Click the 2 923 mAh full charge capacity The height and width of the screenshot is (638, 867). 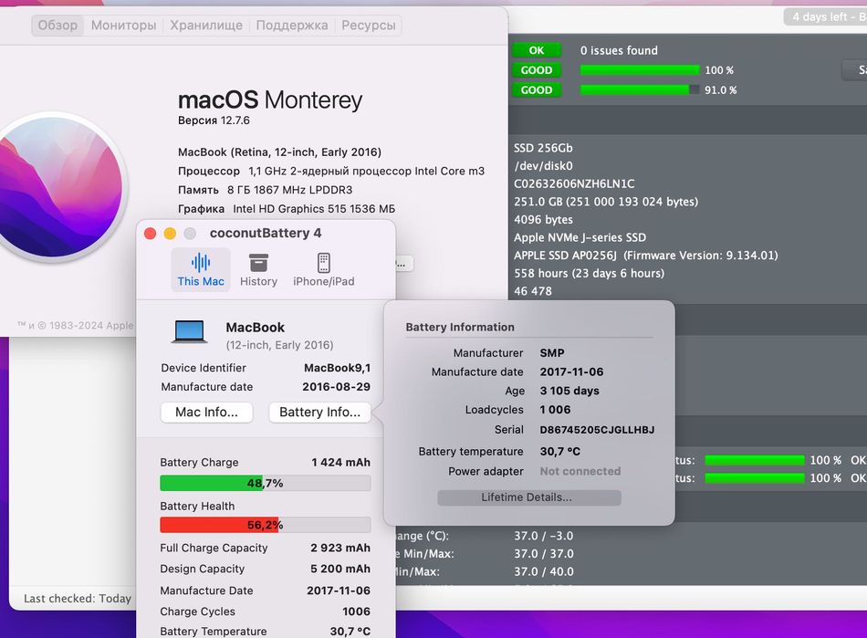340,548
